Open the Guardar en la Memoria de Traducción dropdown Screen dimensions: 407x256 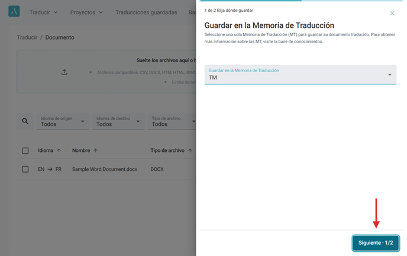click(301, 74)
